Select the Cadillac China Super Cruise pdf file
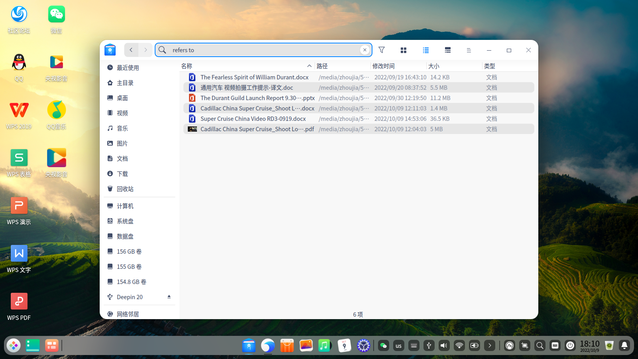 tap(359, 129)
